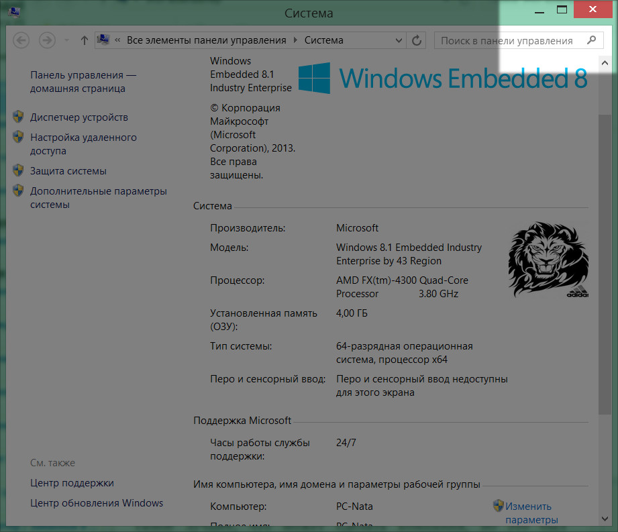This screenshot has width=618, height=532.
Task: Click scrollbar up arrow
Action: tap(605, 62)
